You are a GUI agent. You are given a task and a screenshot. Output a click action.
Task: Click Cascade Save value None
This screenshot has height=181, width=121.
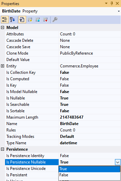(89, 47)
